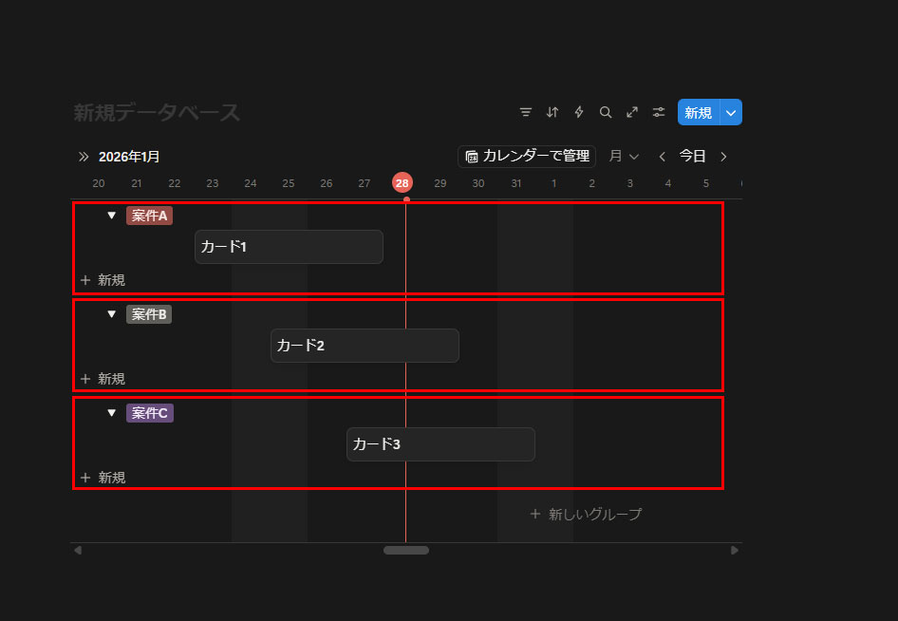Go to next period with right chevron

[x=723, y=157]
